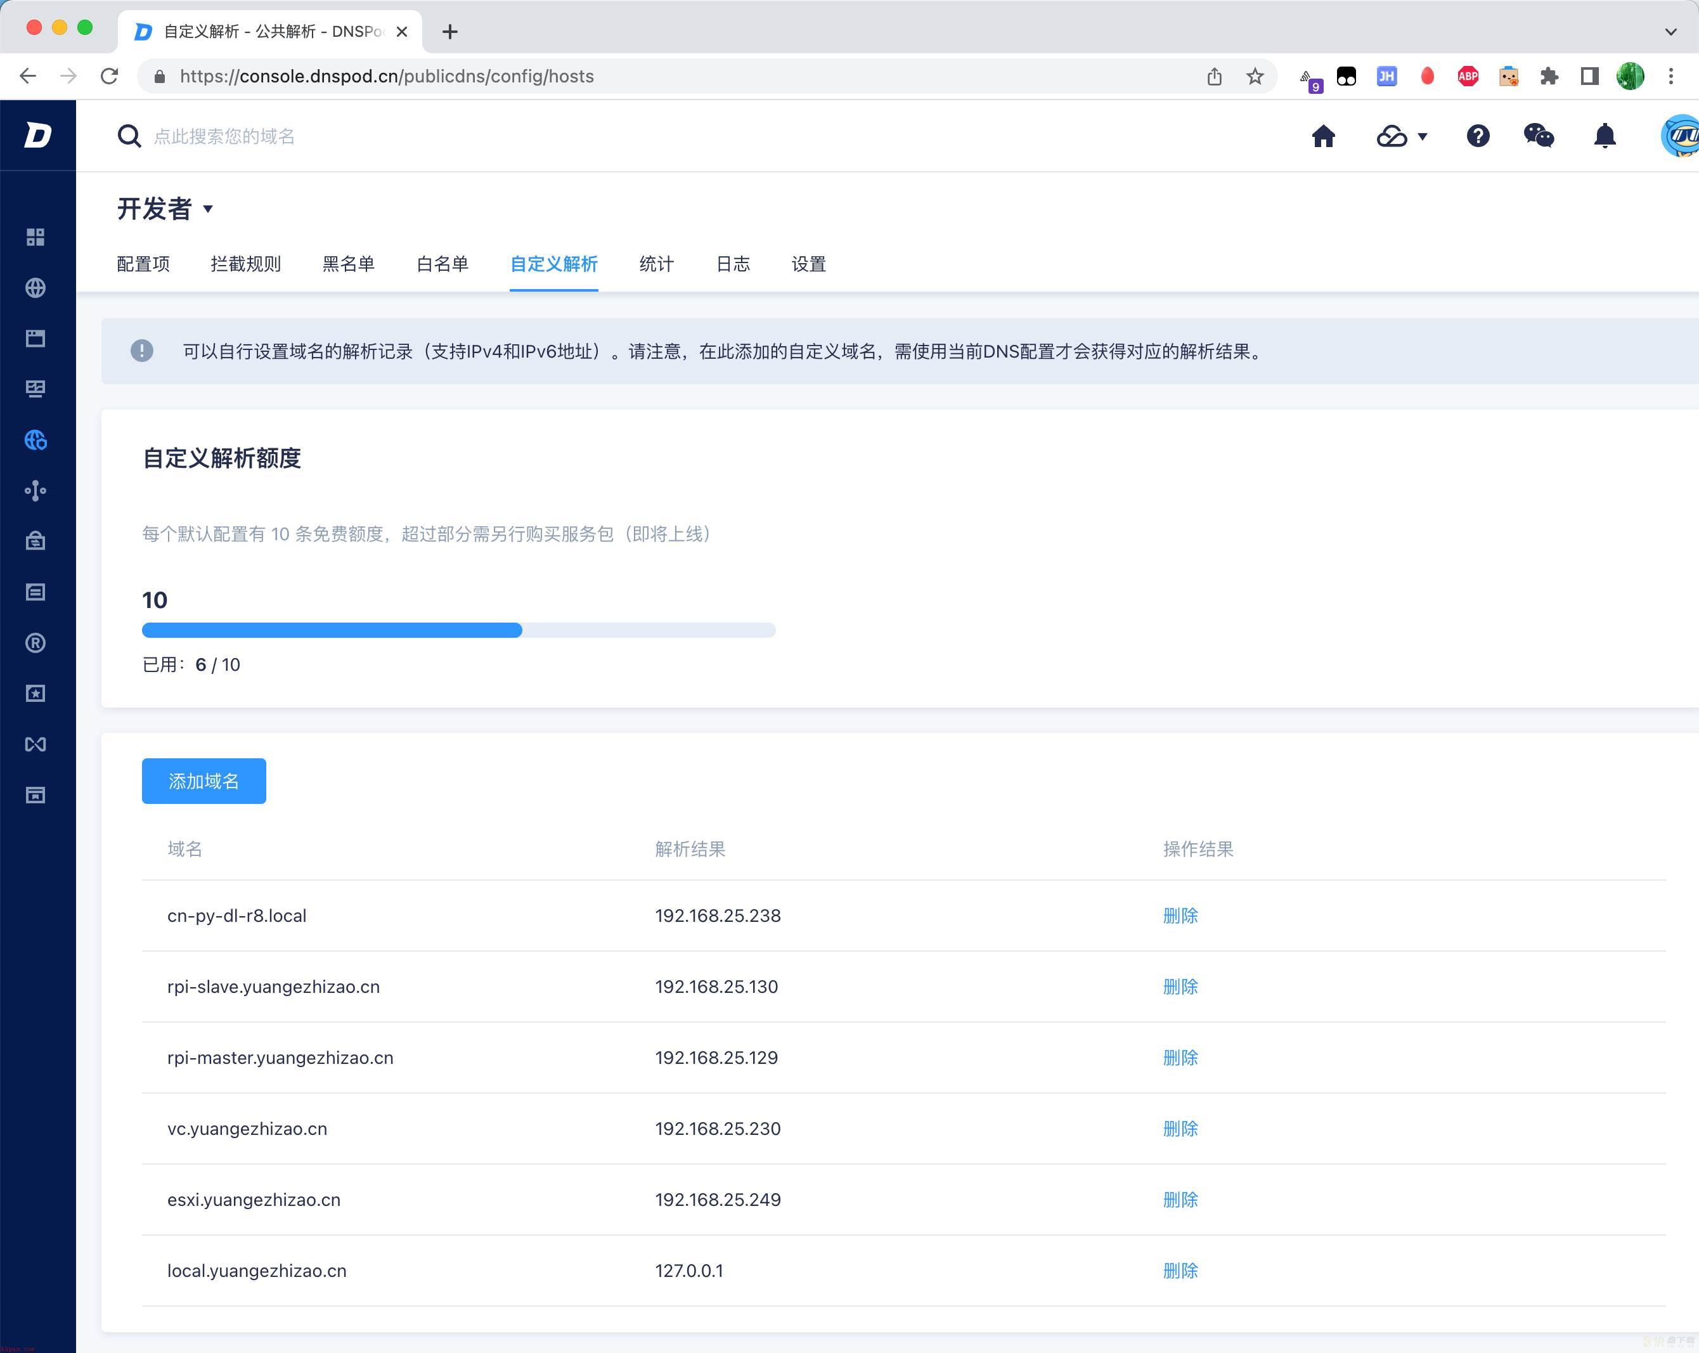Reload the page
Screen dimensions: 1699x1353
click(x=110, y=75)
